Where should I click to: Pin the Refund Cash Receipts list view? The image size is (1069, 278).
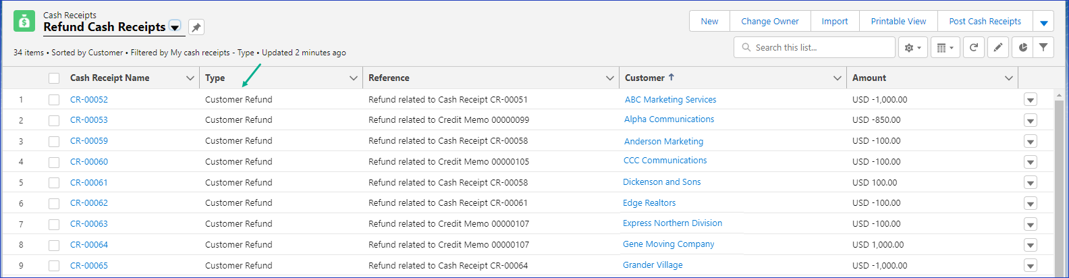pyautogui.click(x=196, y=27)
